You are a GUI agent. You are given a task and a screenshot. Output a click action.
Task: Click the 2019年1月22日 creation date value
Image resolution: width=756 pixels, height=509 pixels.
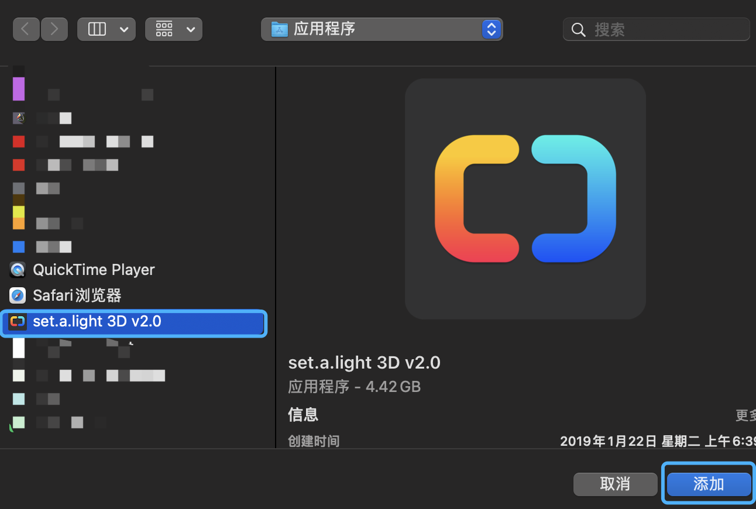click(x=658, y=441)
